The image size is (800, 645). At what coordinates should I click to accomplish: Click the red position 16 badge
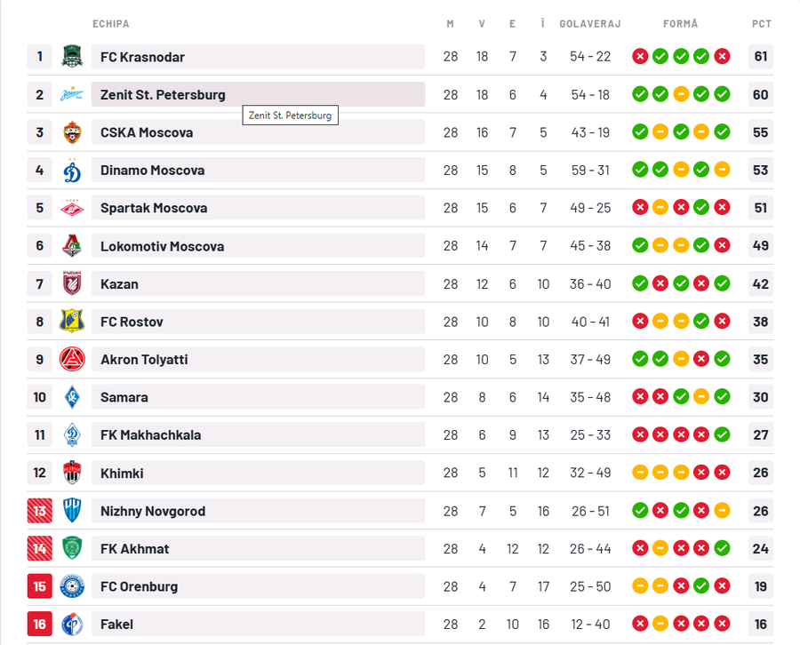[x=40, y=624]
